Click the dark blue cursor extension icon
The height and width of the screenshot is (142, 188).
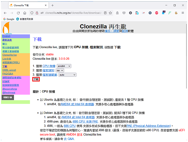tap(150, 13)
